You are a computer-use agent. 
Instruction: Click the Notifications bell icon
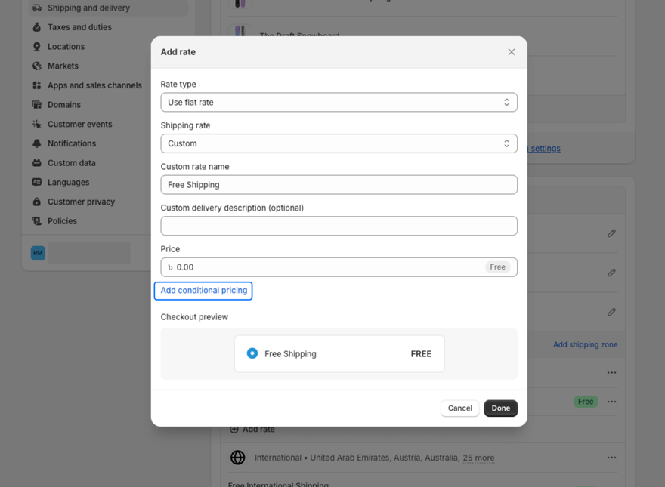click(x=37, y=143)
